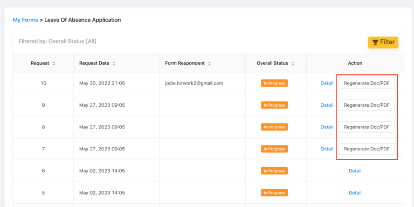Click In Progress badge for request 10
414x207 pixels.
pyautogui.click(x=274, y=83)
